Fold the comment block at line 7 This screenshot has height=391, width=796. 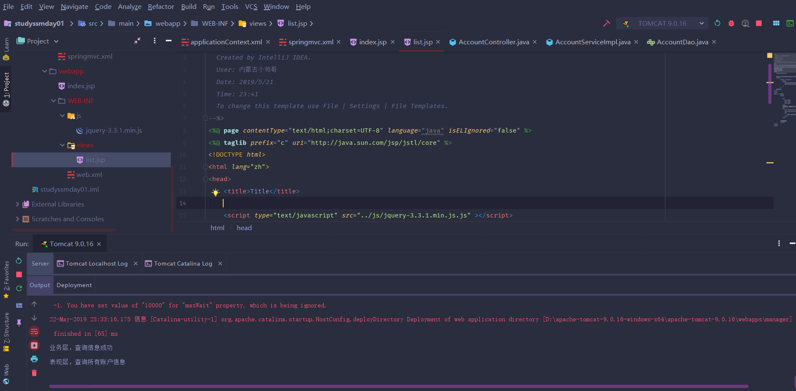point(205,118)
